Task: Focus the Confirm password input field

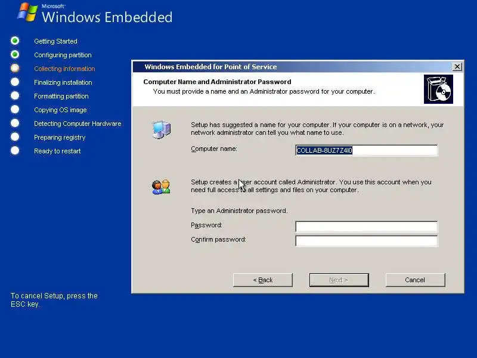Action: coord(367,241)
